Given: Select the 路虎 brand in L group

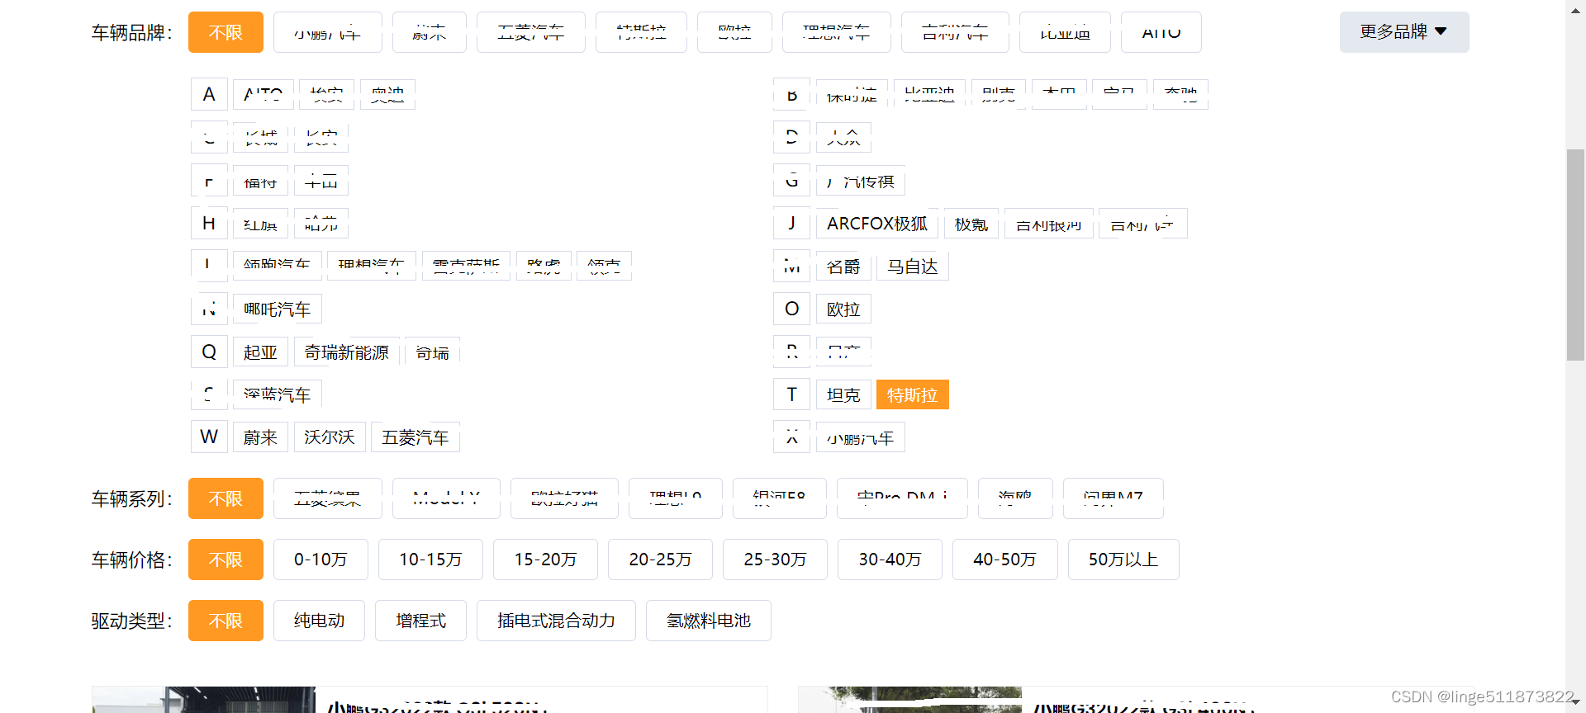Looking at the screenshot, I should 544,267.
